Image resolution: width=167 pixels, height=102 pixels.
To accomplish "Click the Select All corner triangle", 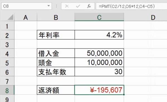I will click(11, 17).
